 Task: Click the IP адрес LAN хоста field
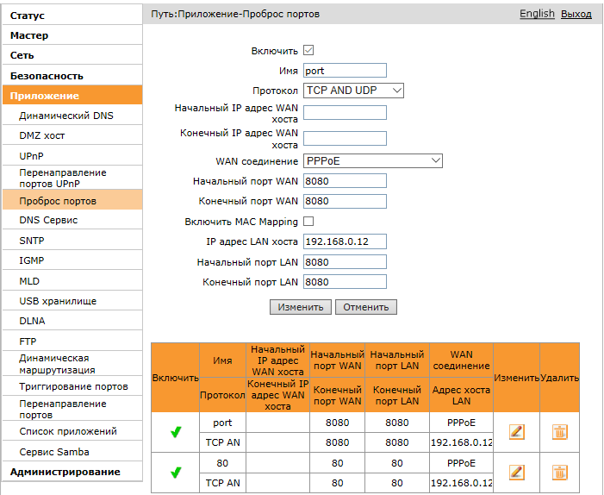(345, 241)
